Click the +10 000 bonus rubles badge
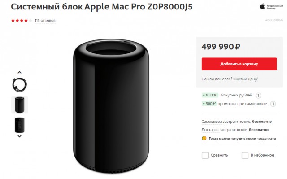 click(x=210, y=95)
